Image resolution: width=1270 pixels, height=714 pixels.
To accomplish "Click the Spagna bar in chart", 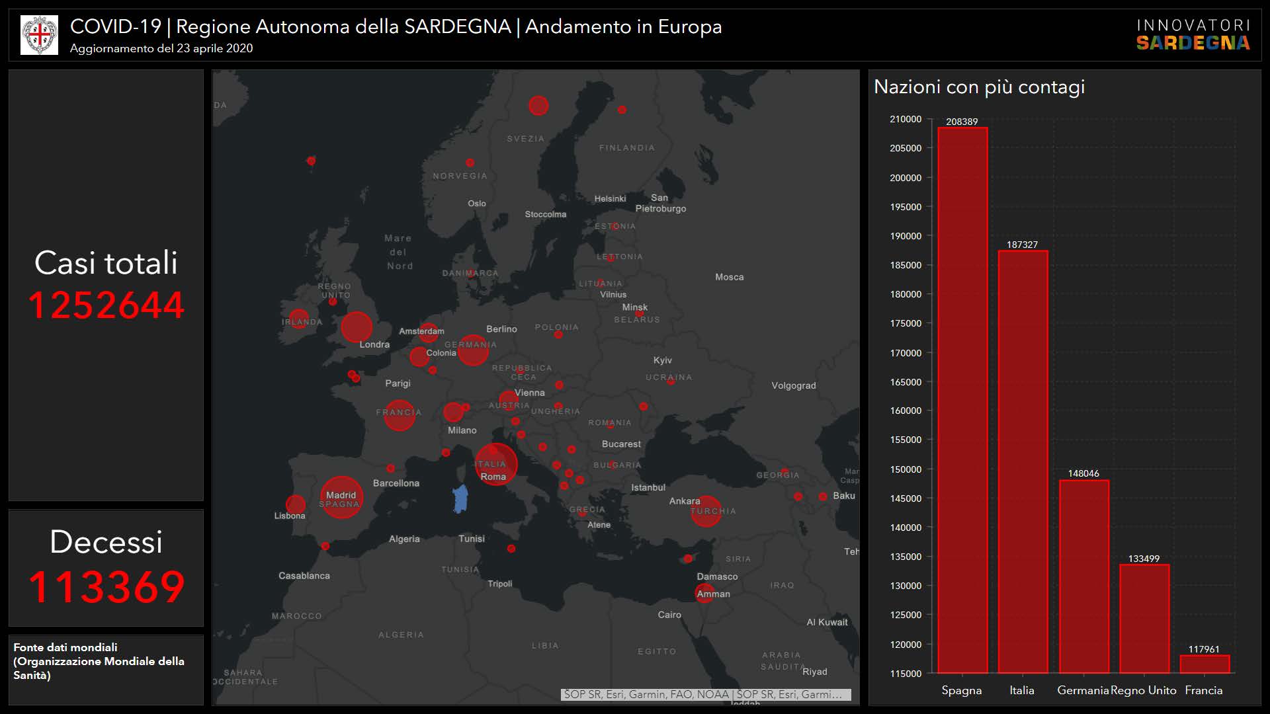I will [x=962, y=400].
